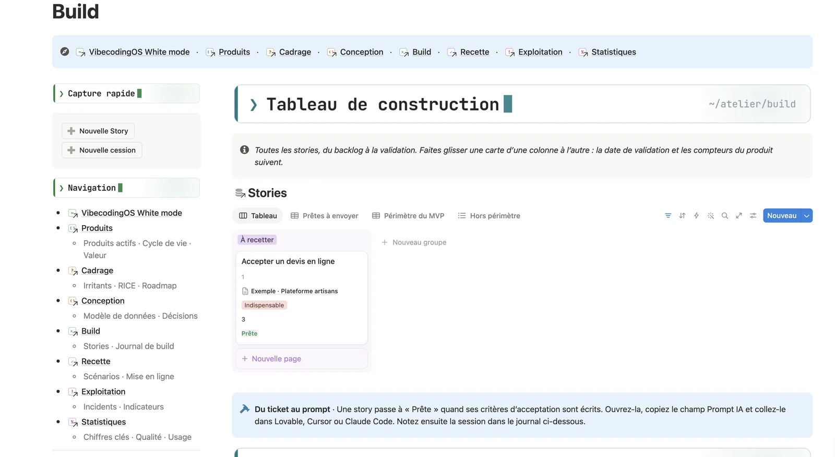Viewport: 835px width, 457px height.
Task: Click the compass icon in breadcrumb bar
Action: 65,52
